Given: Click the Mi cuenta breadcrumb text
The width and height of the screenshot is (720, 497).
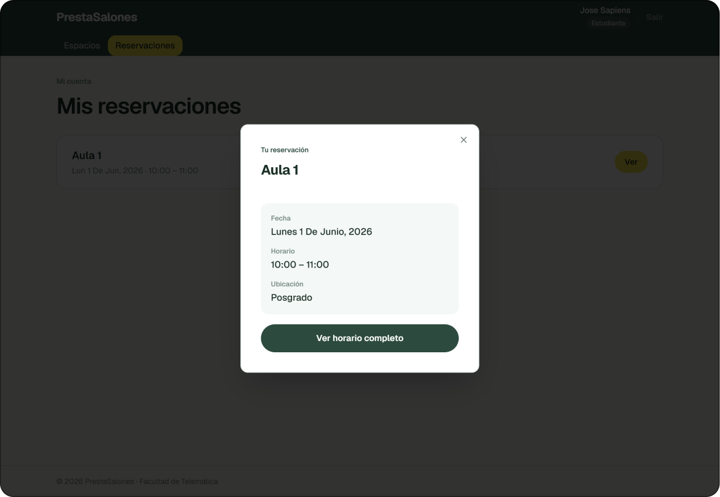Looking at the screenshot, I should (x=74, y=81).
